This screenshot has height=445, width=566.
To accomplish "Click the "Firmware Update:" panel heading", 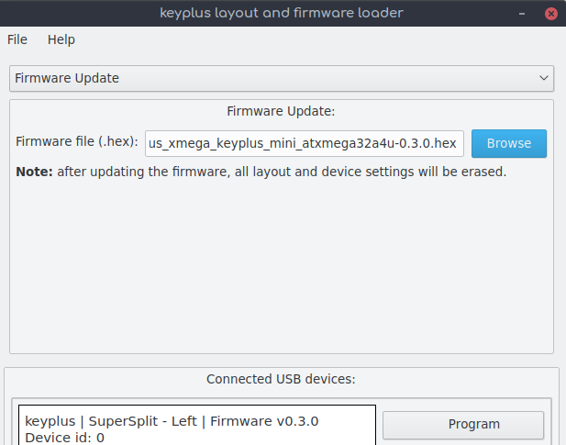I will [281, 111].
